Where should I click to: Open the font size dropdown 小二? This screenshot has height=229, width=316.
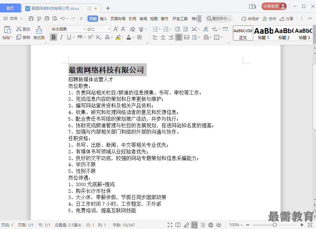pos(109,29)
